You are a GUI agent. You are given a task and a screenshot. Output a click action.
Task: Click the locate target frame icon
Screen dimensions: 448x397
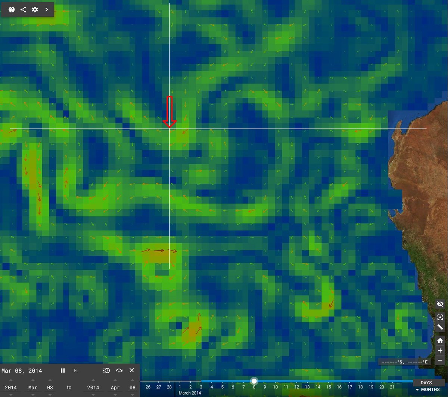pyautogui.click(x=440, y=317)
